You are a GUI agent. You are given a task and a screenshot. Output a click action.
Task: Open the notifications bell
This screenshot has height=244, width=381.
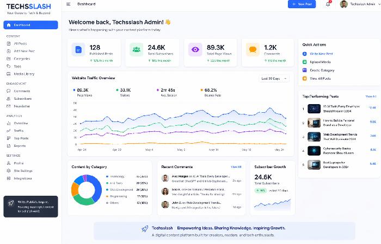328,4
